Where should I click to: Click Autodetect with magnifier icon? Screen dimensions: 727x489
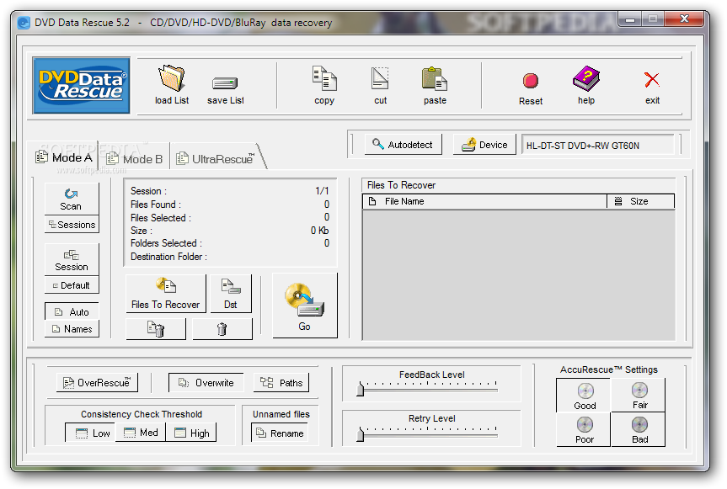(403, 145)
